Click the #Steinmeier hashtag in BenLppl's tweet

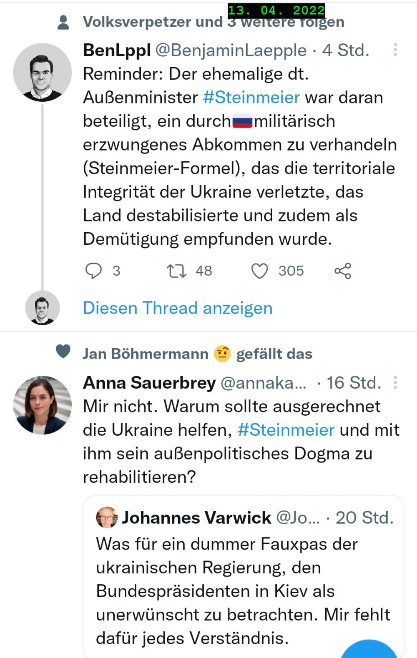point(251,97)
